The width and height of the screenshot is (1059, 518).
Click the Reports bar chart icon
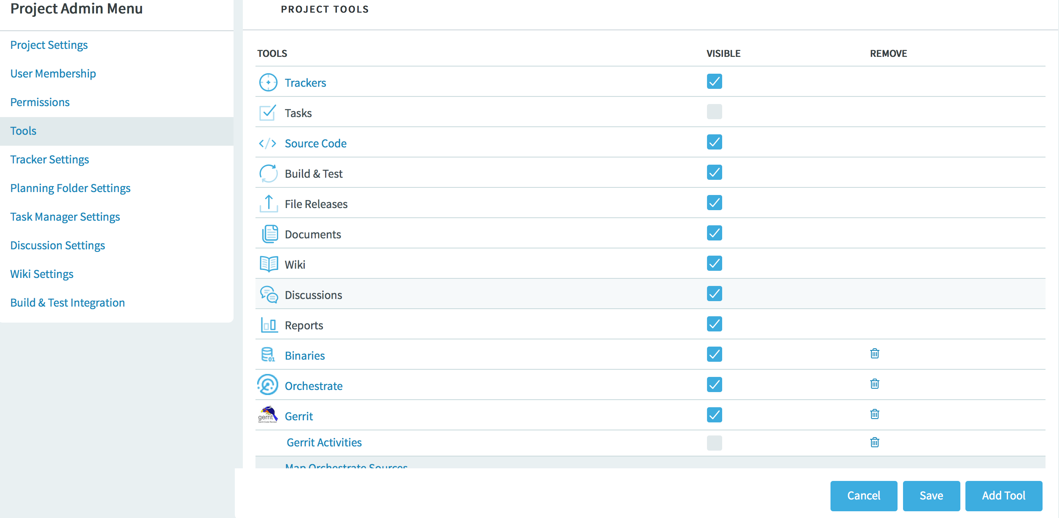[x=269, y=325]
